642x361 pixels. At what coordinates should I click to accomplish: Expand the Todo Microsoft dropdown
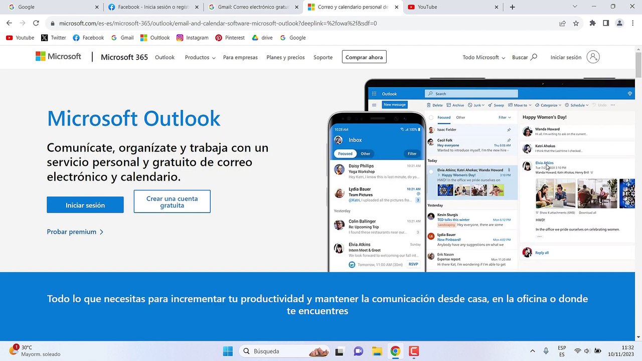pos(484,57)
